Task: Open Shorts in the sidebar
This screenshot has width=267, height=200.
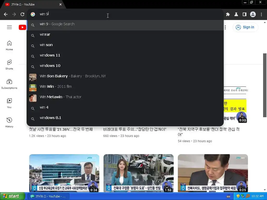Action: (9, 65)
